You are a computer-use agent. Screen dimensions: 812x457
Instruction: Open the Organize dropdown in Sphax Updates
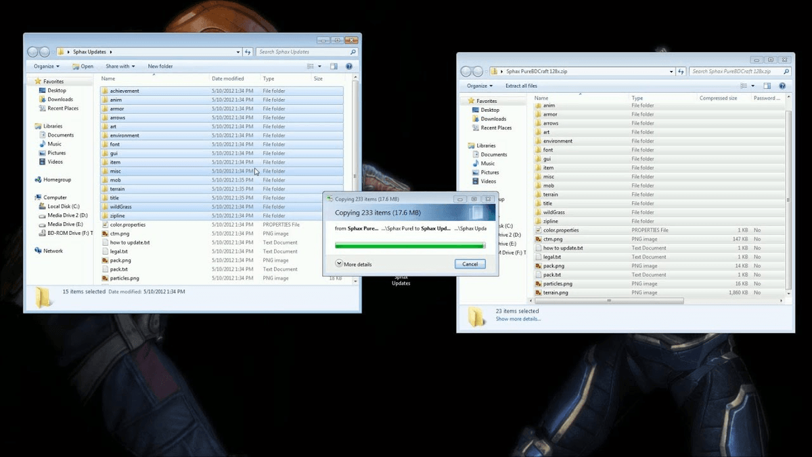[x=47, y=66]
